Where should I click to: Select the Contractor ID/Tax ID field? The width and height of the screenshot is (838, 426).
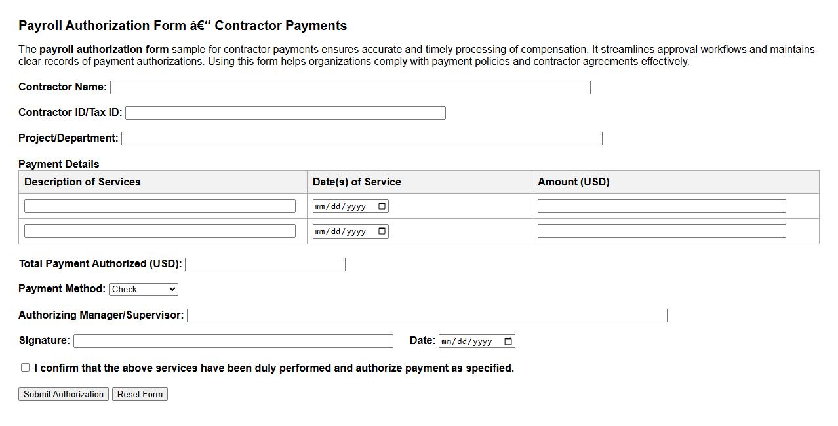point(287,112)
